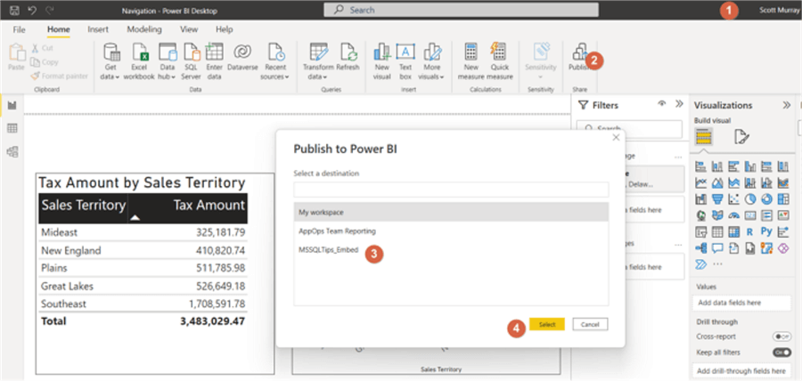The image size is (802, 381).
Task: Choose the line chart visual
Action: point(700,182)
